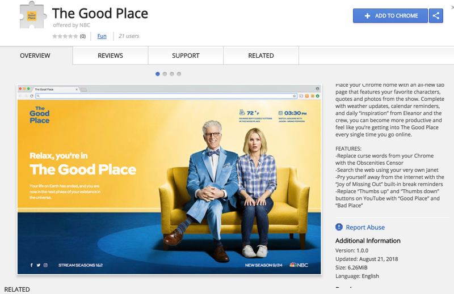The width and height of the screenshot is (454, 294).
Task: Click the Add to Chrome button
Action: pos(390,16)
